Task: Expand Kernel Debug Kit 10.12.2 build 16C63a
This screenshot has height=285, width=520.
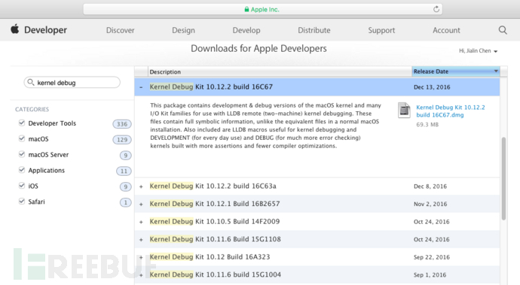Action: coord(141,186)
